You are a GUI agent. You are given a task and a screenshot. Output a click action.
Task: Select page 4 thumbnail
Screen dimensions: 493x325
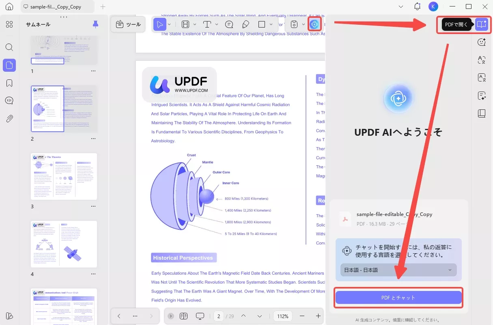point(64,244)
